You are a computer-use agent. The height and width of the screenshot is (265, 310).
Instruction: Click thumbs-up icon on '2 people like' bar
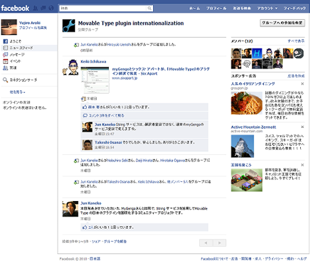click(85, 227)
